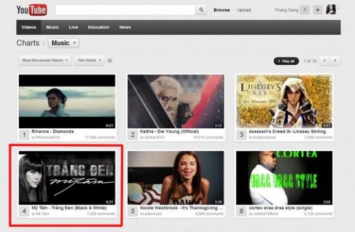Open Trắng Đen Mỹ Tâm thumbnail
Image resolution: width=355 pixels, height=232 pixels.
click(x=67, y=178)
